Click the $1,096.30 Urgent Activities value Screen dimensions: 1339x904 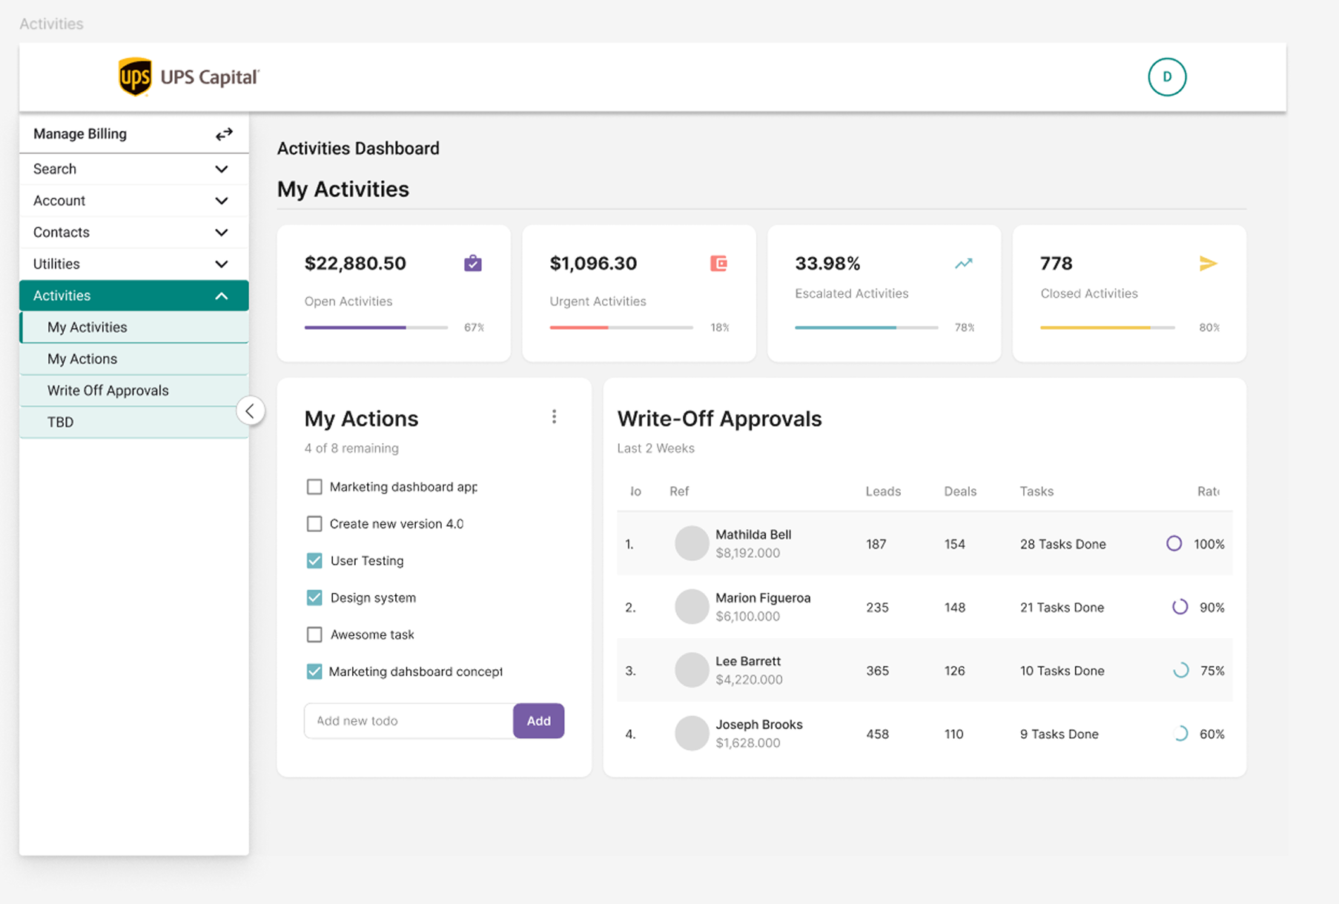[593, 264]
